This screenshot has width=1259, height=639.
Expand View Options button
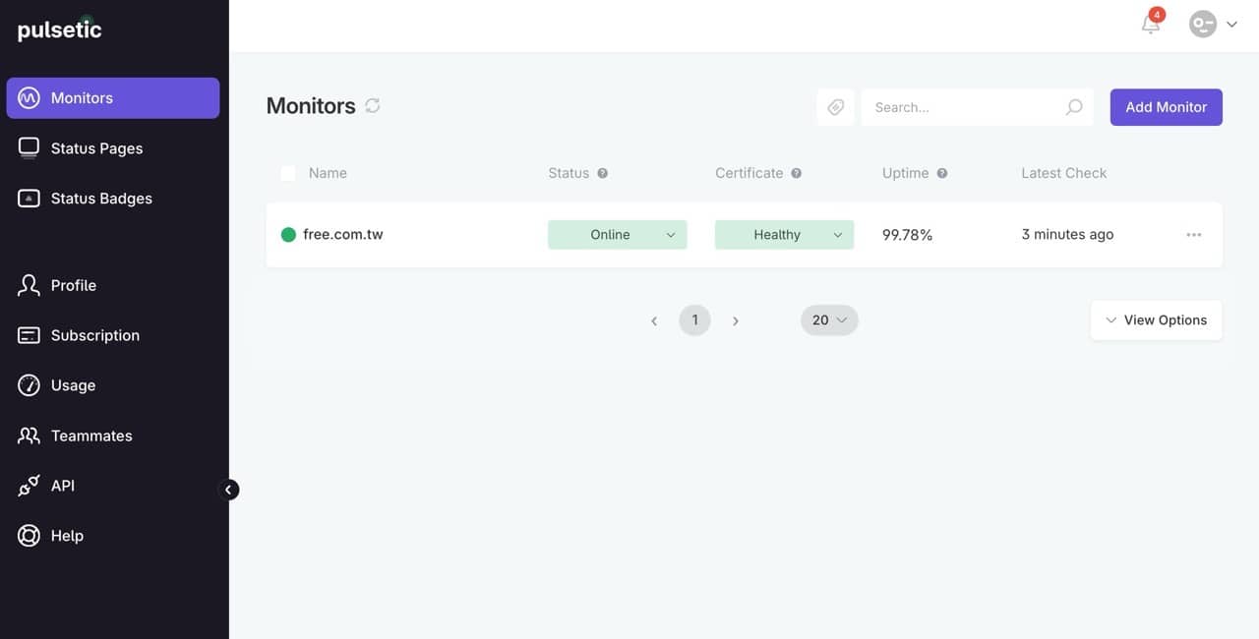click(1156, 320)
